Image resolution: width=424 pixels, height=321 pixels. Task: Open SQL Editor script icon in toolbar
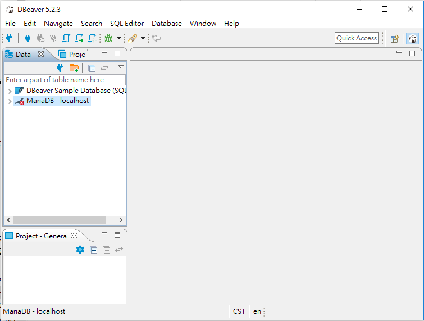point(66,38)
